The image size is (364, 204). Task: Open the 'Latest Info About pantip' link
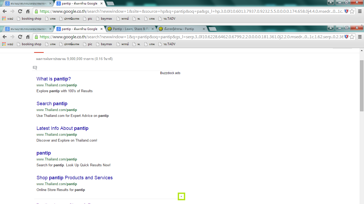62,128
